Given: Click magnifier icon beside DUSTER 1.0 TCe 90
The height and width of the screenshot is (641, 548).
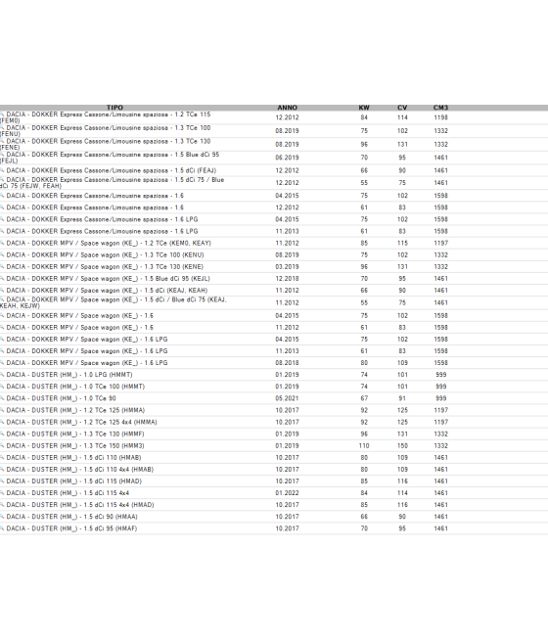Looking at the screenshot, I should [2, 398].
